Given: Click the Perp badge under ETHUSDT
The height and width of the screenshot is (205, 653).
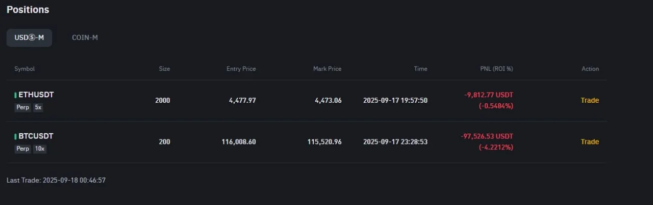Looking at the screenshot, I should click(x=22, y=107).
